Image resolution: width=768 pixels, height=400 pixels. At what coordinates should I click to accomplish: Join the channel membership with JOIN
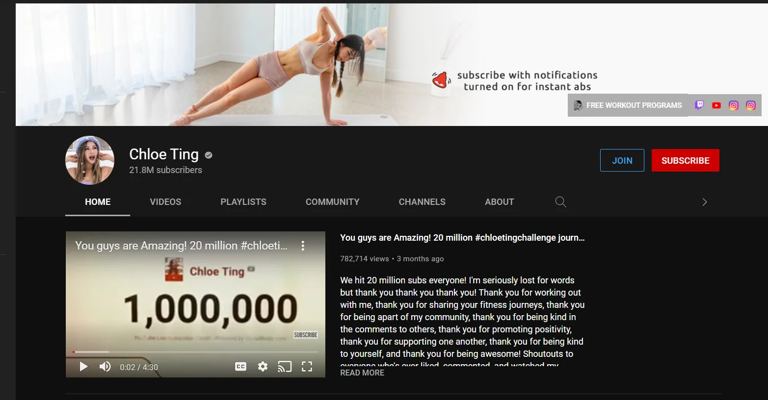(622, 160)
